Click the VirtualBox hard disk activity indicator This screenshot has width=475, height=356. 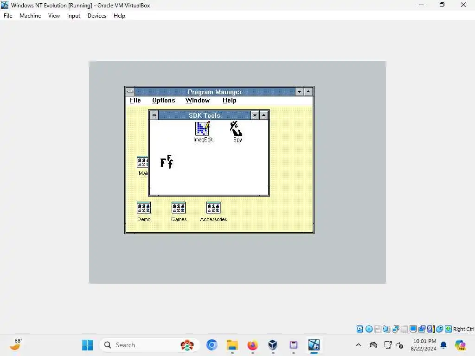pyautogui.click(x=359, y=329)
